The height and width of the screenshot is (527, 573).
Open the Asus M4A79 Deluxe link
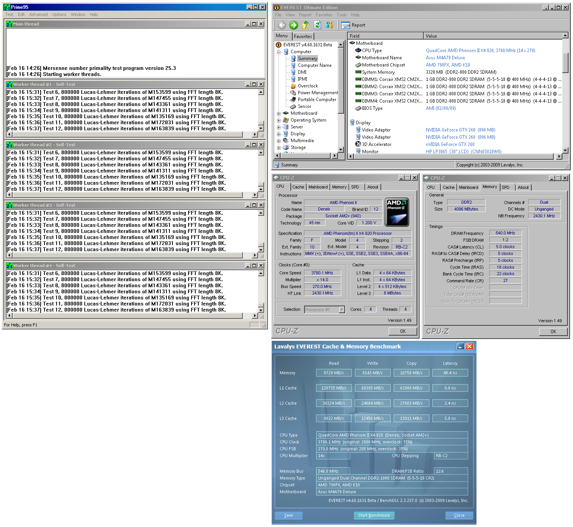coord(445,58)
